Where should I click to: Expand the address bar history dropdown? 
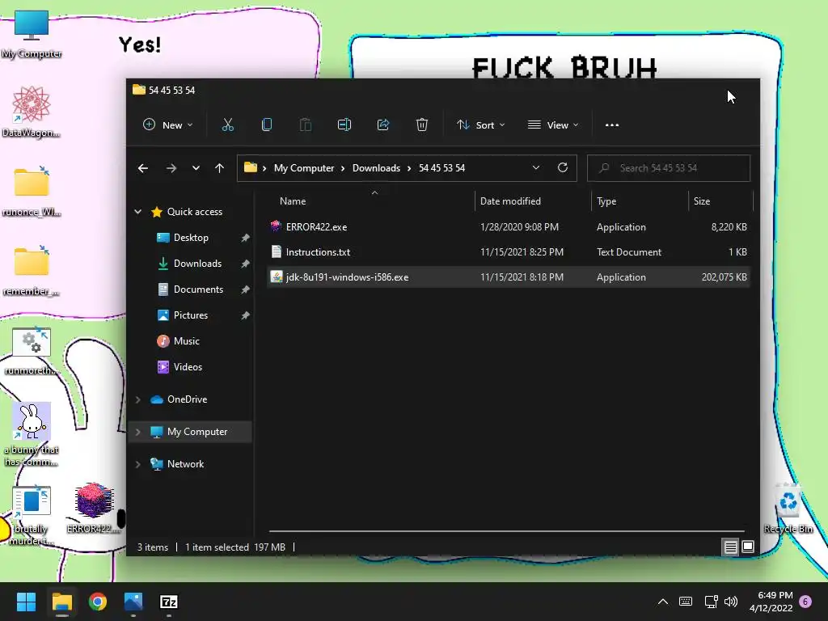535,168
